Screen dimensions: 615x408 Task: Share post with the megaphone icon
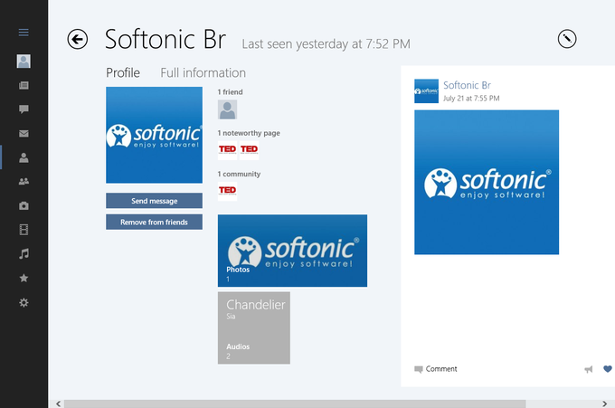click(589, 369)
